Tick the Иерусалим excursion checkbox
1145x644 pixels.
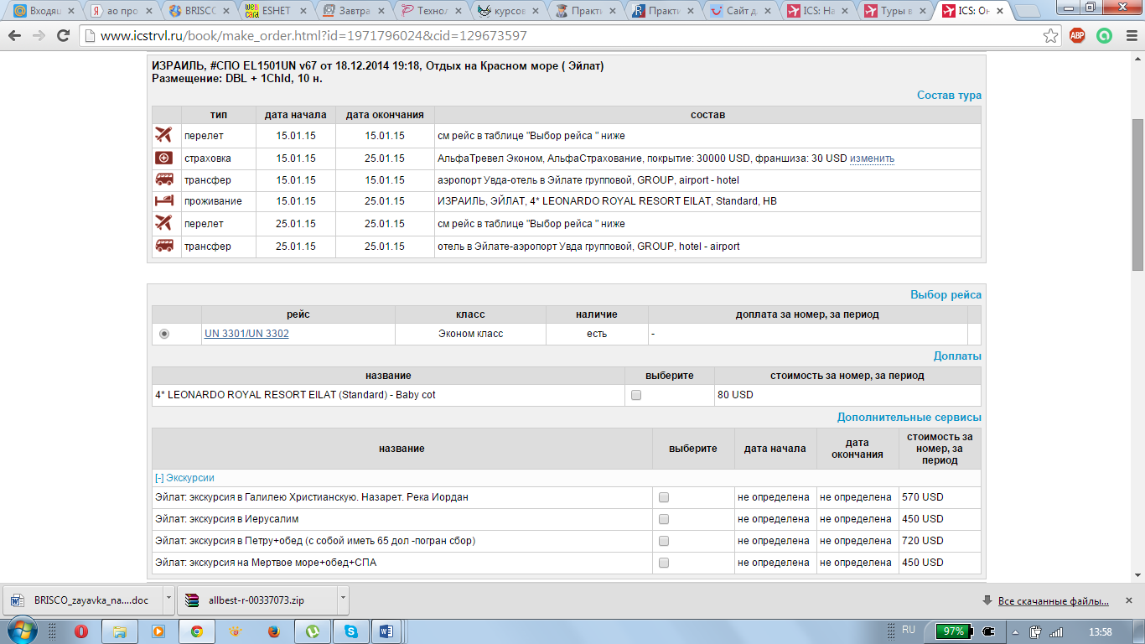pyautogui.click(x=664, y=519)
